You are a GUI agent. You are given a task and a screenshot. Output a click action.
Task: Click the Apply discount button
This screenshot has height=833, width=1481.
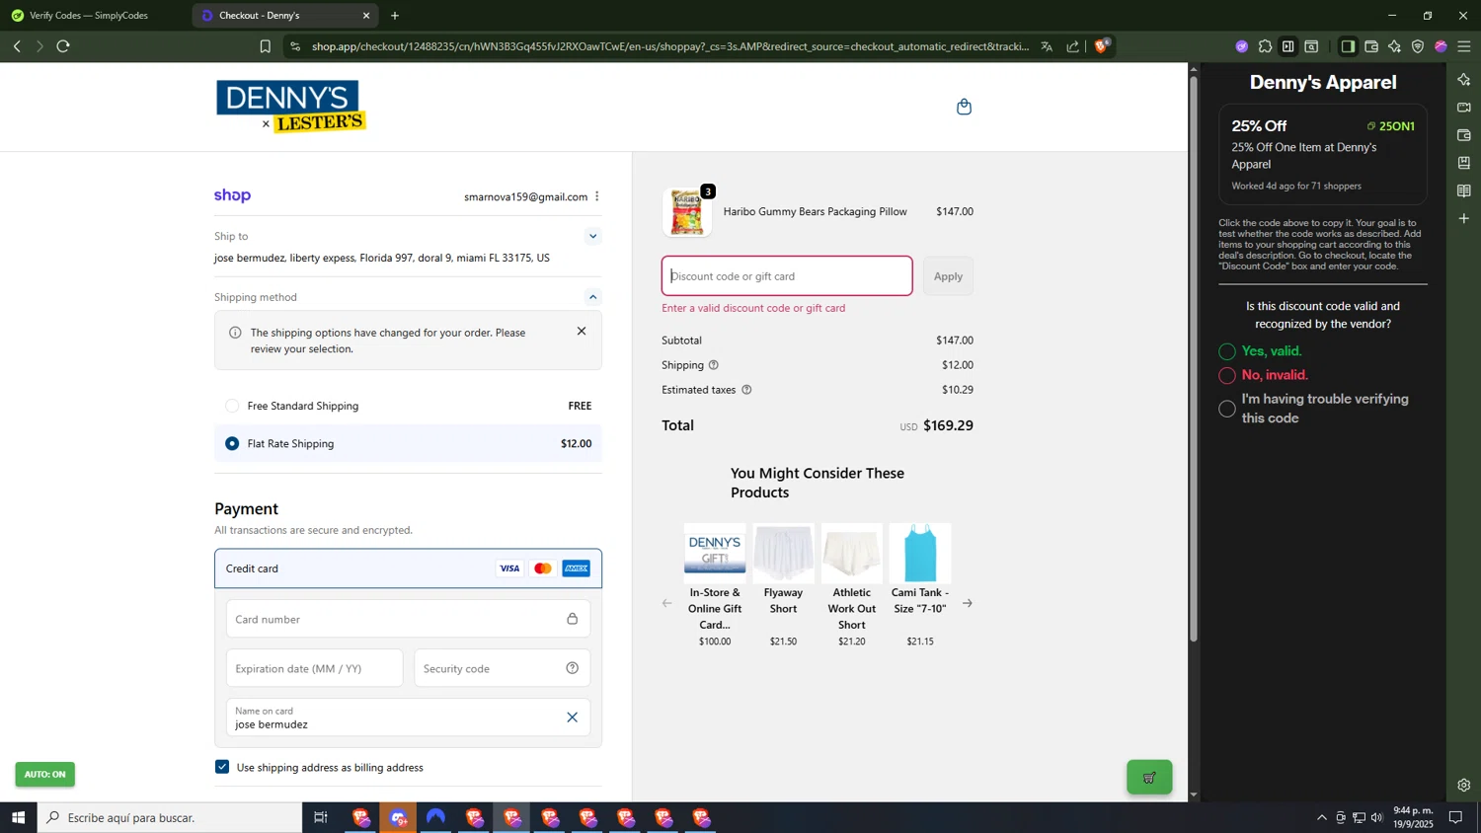tap(948, 276)
